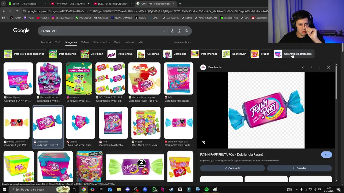
Task: Open Steam from the taskbar
Action: 171,190
